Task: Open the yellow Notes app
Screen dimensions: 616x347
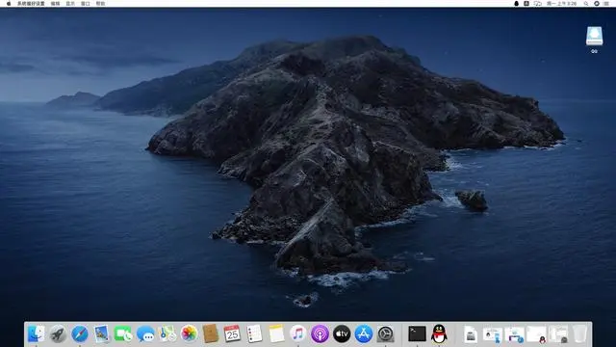Action: point(276,334)
